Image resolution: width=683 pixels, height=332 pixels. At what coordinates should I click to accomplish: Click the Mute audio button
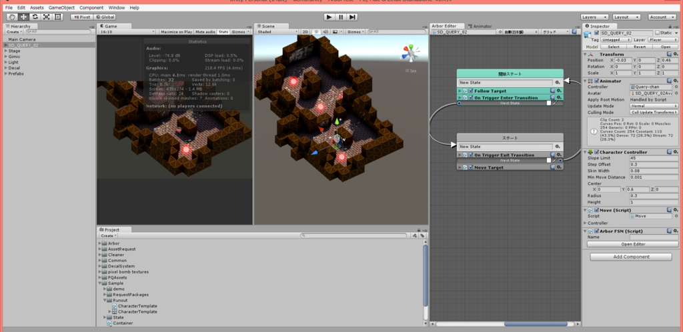[x=205, y=32]
